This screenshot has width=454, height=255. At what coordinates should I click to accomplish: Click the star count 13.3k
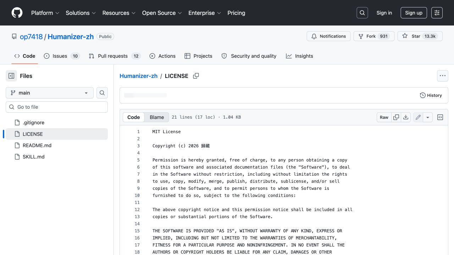tap(430, 36)
